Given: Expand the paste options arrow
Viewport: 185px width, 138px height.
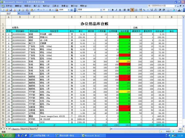Looking at the screenshot, I should [x=35, y=10].
